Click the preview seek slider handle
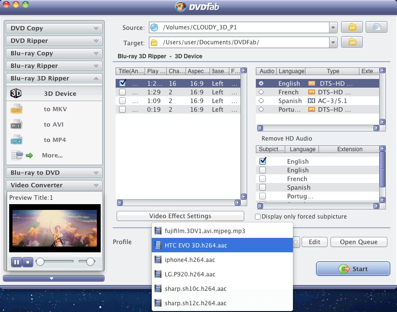This screenshot has height=312, width=397. coord(40,261)
